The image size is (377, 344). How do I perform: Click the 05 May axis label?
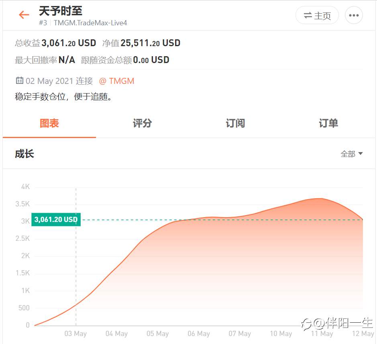tap(158, 334)
